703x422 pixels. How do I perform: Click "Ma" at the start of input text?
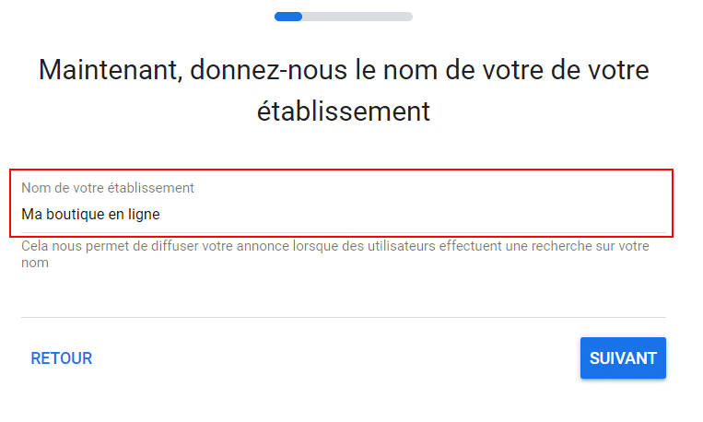(x=30, y=215)
